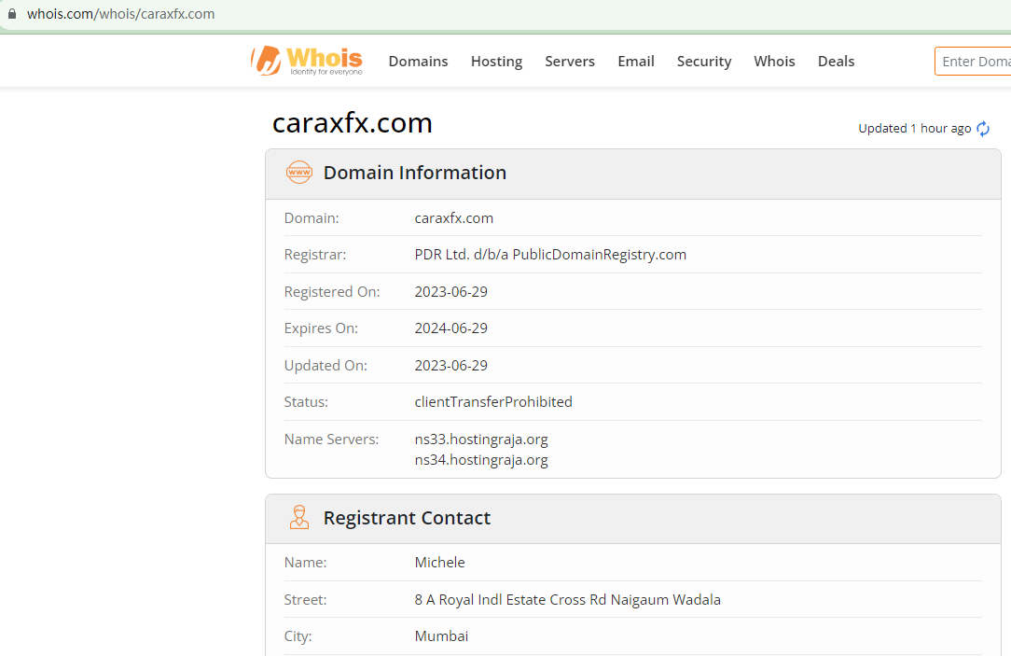Click the URL whois.com/whois/caraxfx.com in address bar

[x=120, y=14]
